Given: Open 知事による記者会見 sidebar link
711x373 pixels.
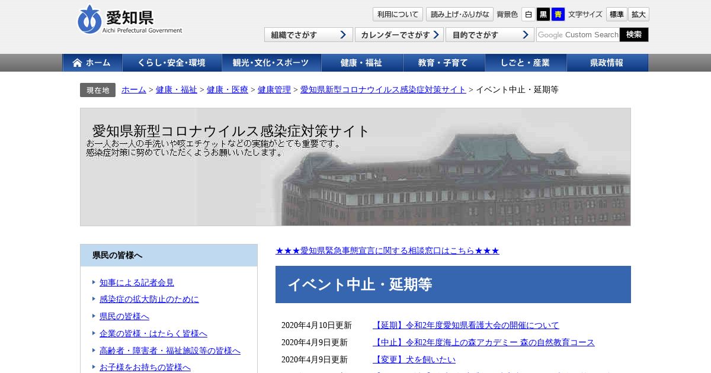Looking at the screenshot, I should [137, 283].
